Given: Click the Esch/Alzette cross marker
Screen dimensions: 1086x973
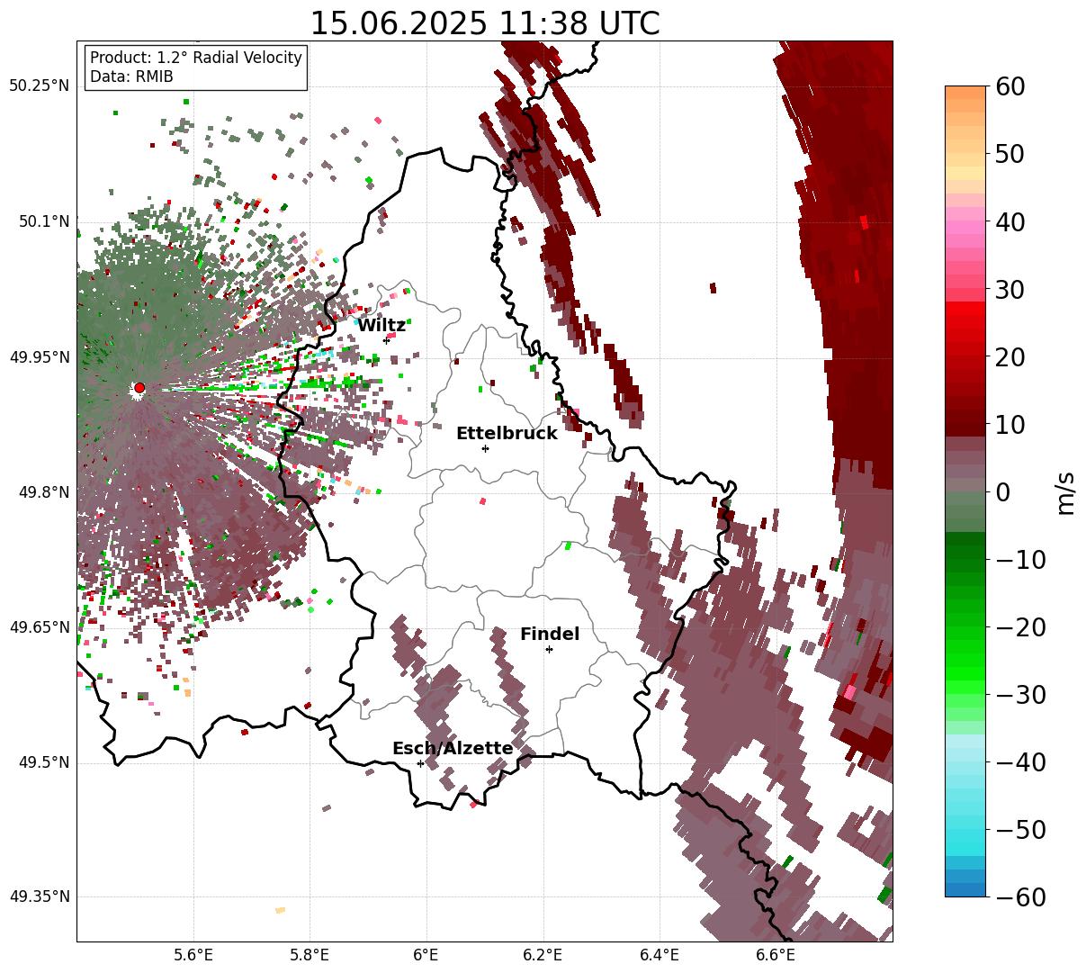Looking at the screenshot, I should pyautogui.click(x=420, y=763).
